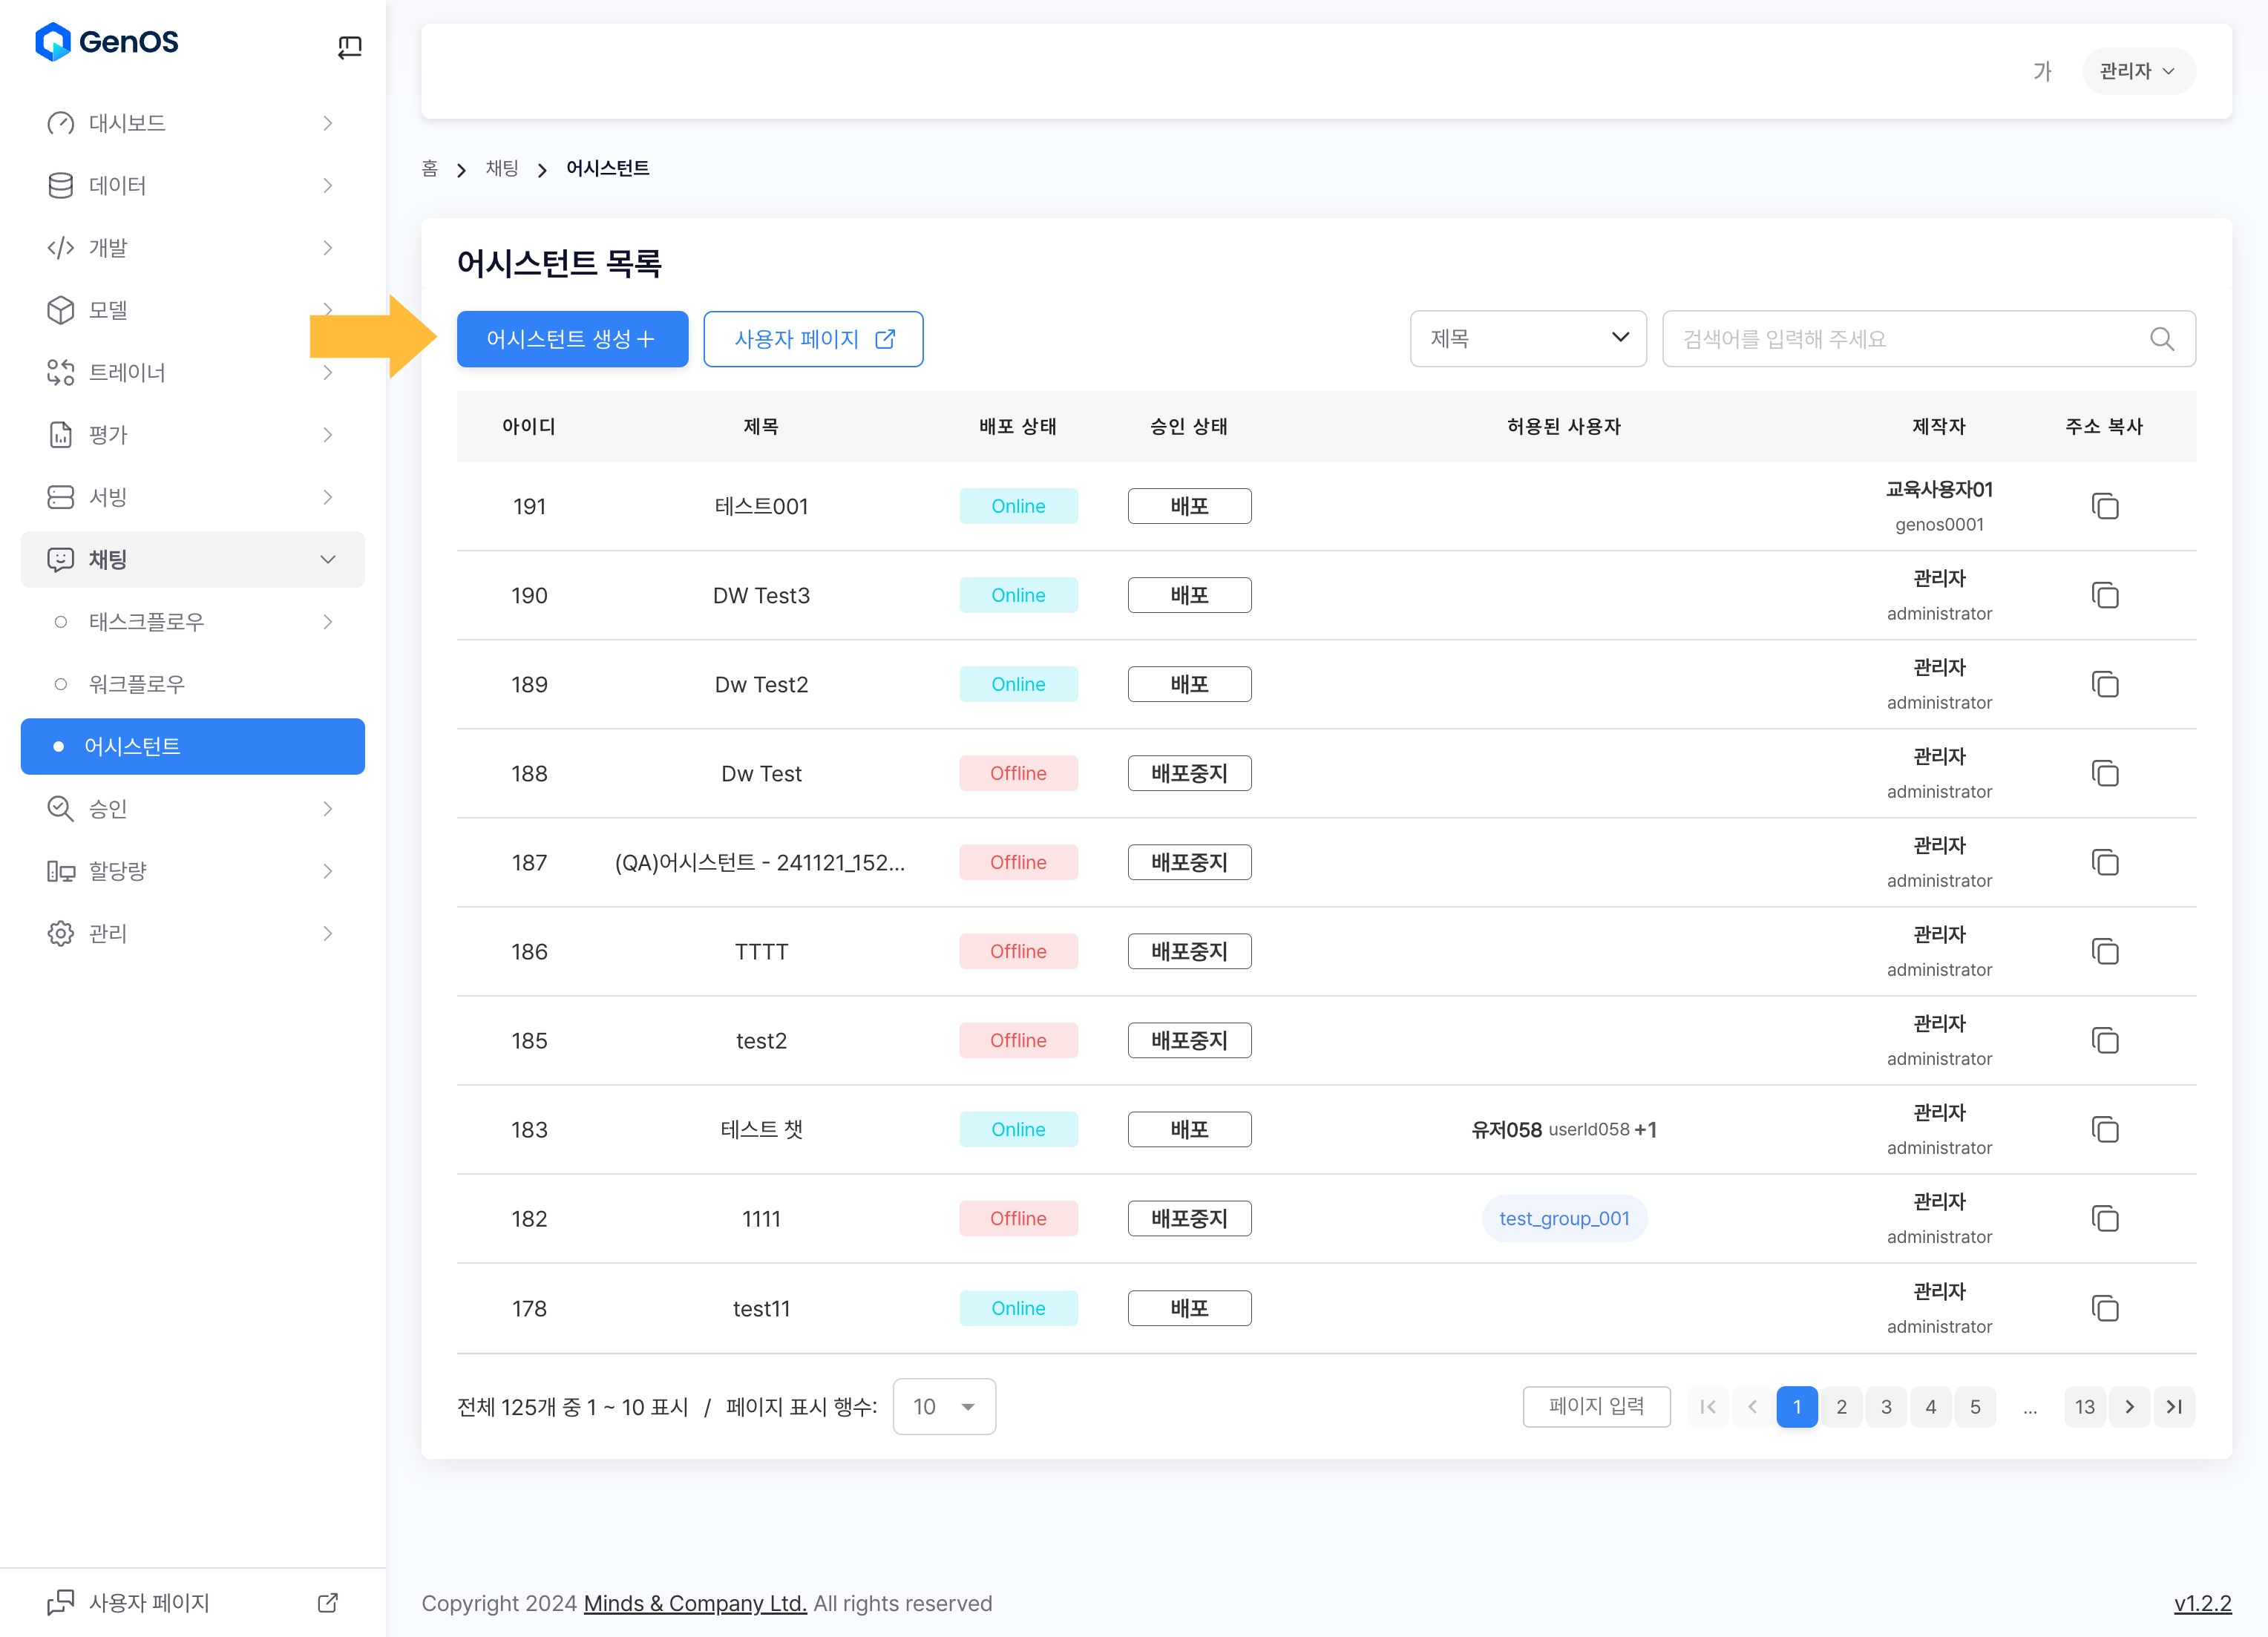Click the font size '가' icon
The width and height of the screenshot is (2268, 1637).
point(2042,71)
